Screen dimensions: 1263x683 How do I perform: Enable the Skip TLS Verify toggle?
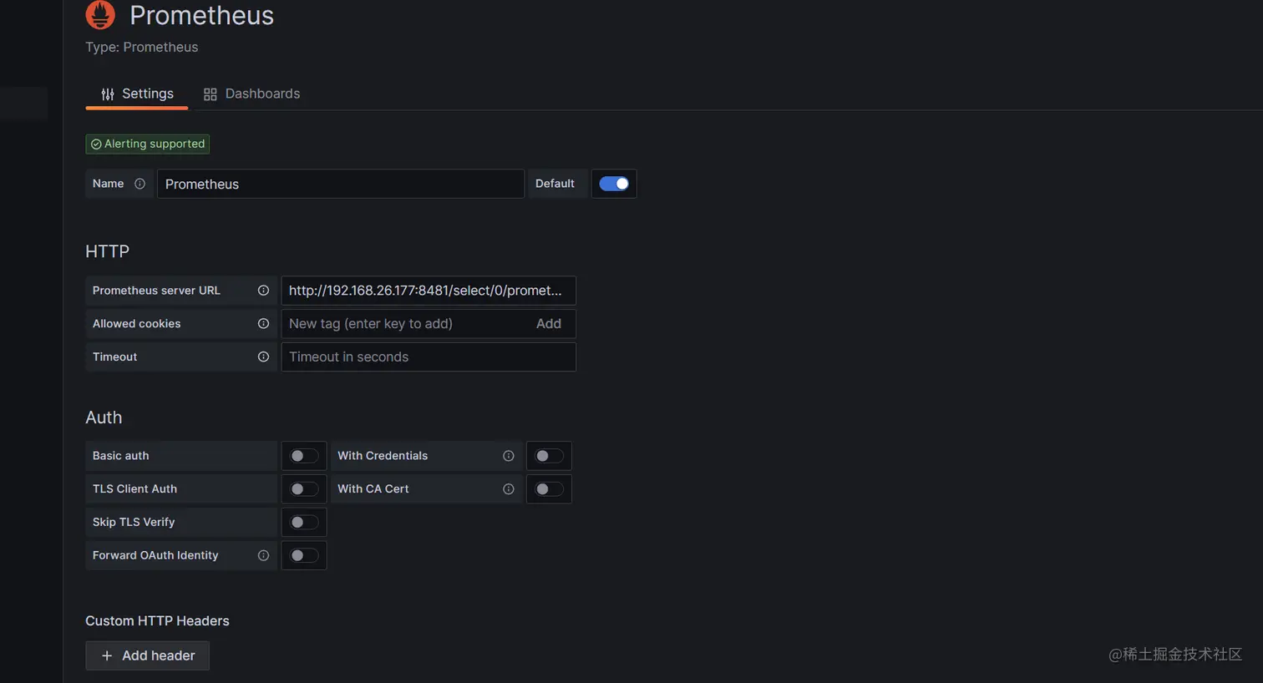click(x=303, y=522)
